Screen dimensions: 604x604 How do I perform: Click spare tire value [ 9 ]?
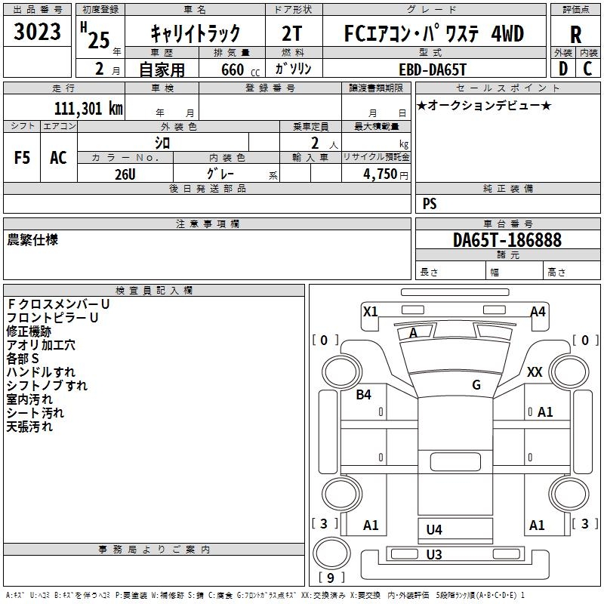pos(331,578)
